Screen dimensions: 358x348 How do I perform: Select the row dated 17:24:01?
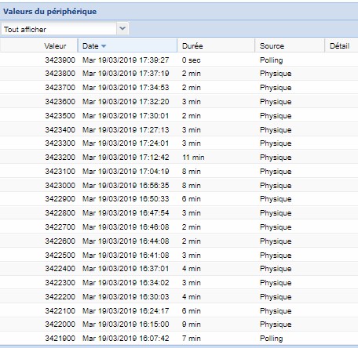(x=179, y=143)
